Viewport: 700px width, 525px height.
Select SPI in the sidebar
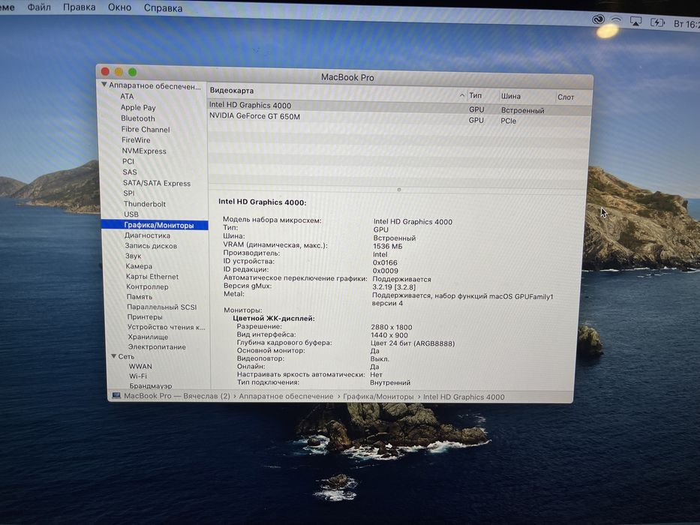coord(129,193)
